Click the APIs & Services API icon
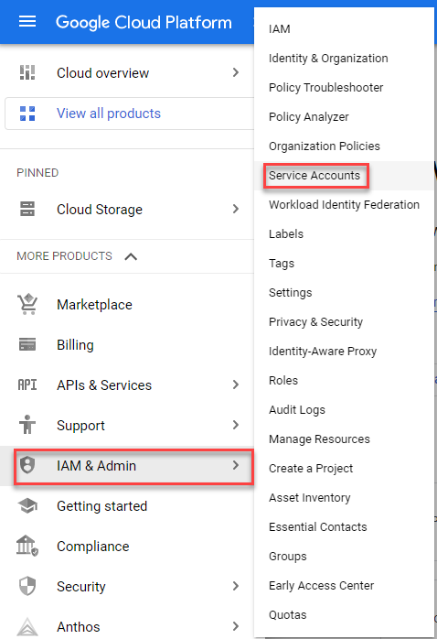 pyautogui.click(x=27, y=384)
